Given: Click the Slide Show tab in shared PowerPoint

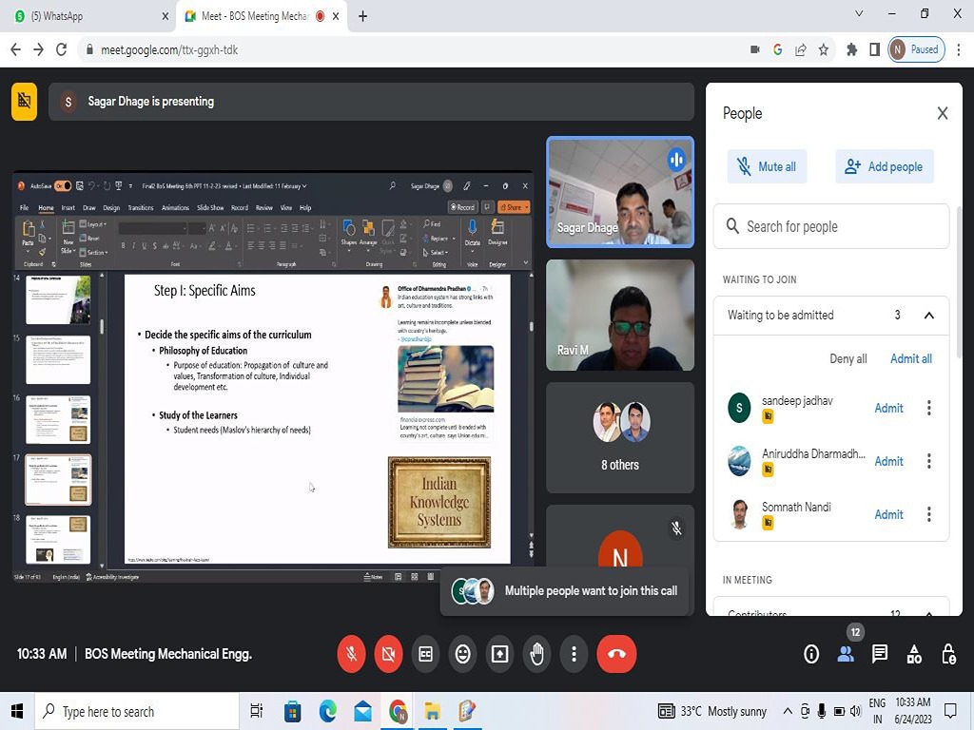Looking at the screenshot, I should tap(210, 208).
